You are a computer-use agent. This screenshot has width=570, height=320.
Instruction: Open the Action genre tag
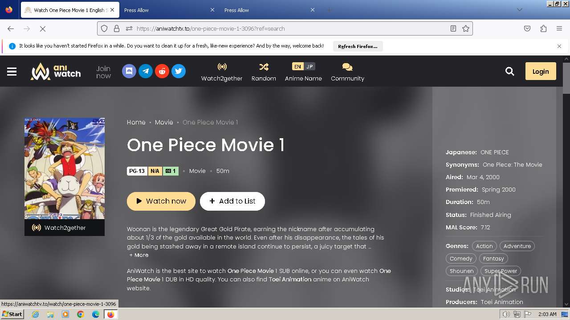click(484, 246)
